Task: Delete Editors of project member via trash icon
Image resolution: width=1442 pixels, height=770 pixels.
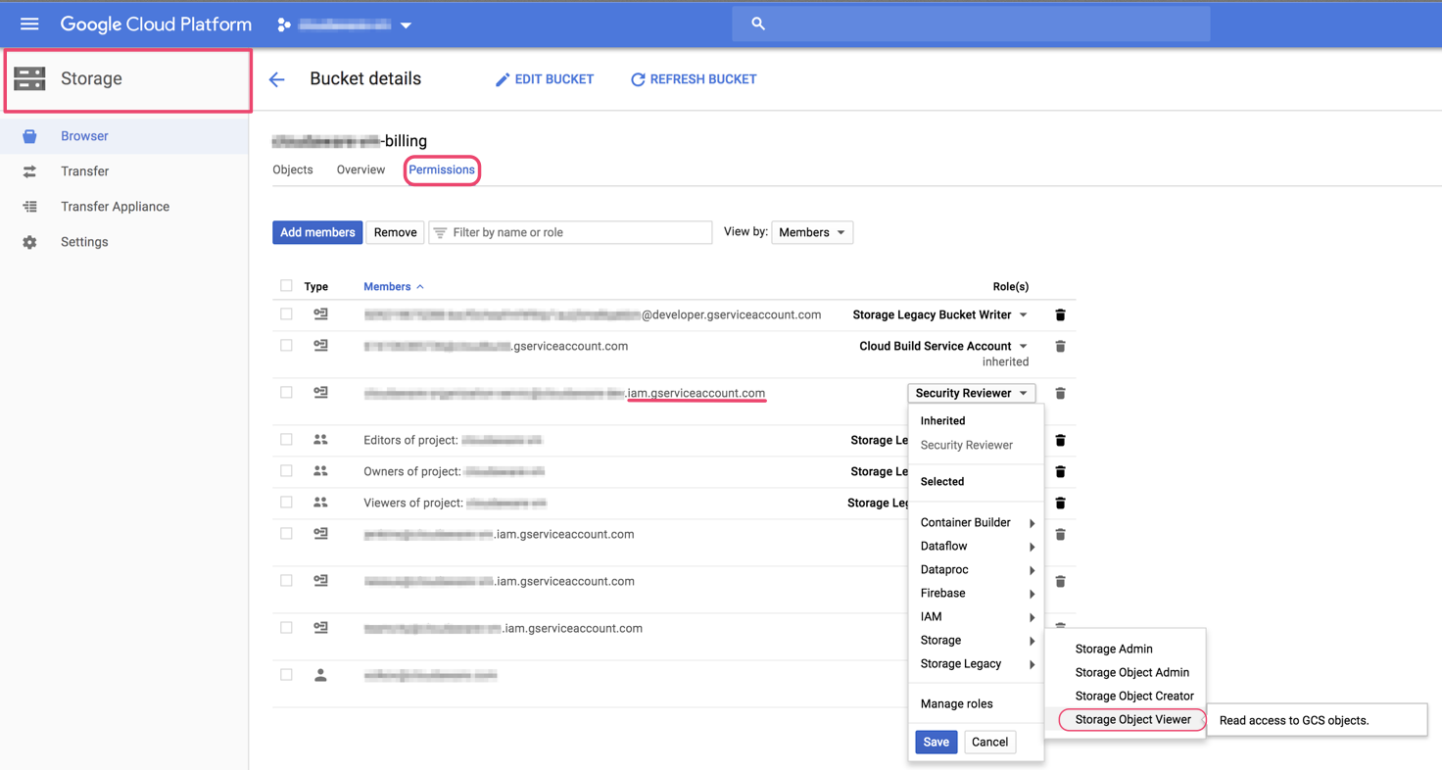Action: 1060,440
